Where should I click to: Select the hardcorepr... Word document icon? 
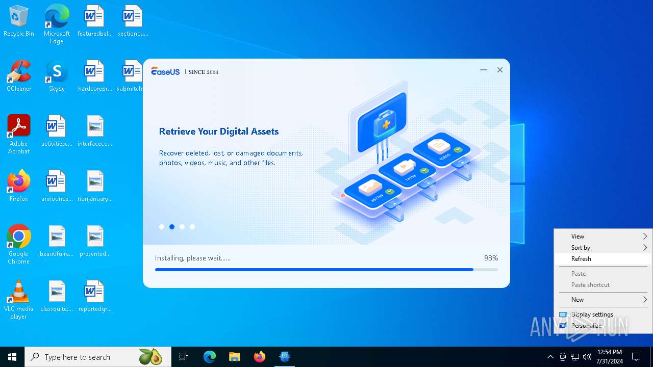coord(95,76)
